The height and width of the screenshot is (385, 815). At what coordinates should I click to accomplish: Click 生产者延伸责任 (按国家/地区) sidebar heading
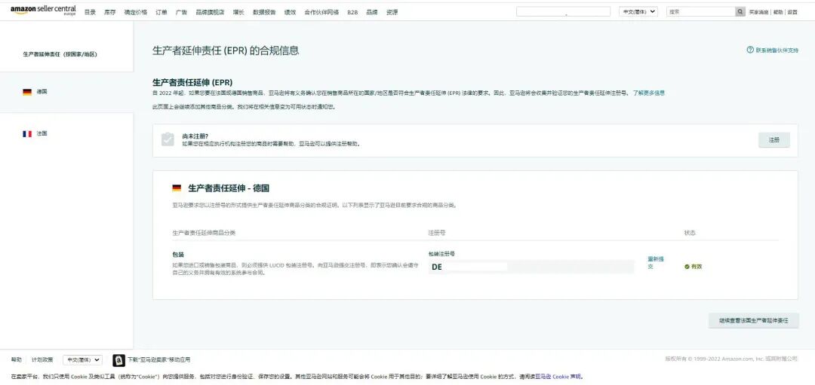click(60, 54)
